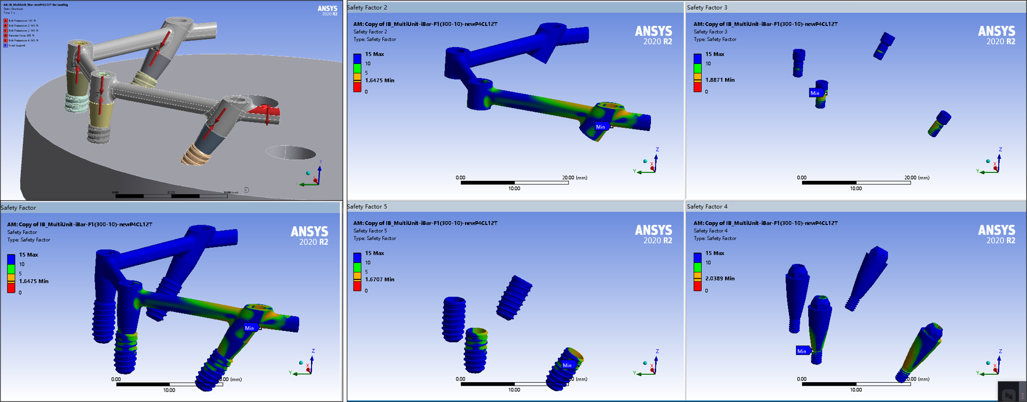The image size is (1027, 402).
Task: Click '2.0389 Min' legend value in Safety Factor 4
Action: 720,278
